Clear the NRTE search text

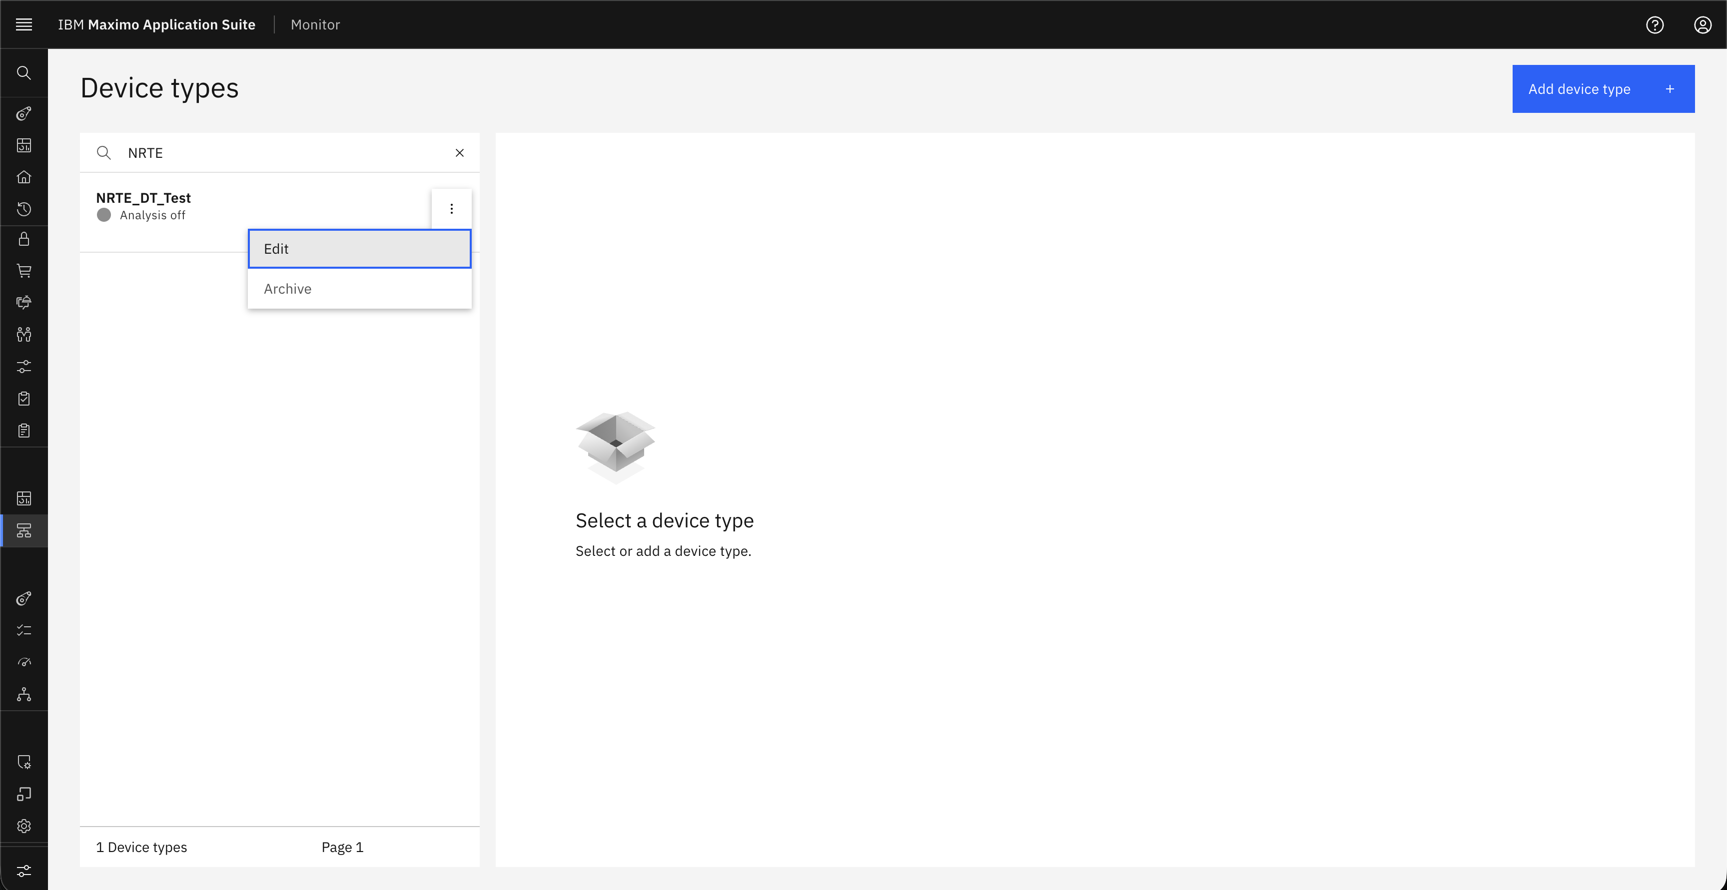click(460, 153)
